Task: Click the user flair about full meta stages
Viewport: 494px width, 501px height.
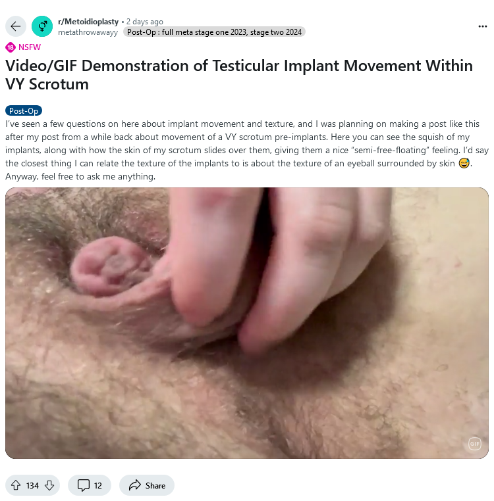Action: [x=214, y=32]
